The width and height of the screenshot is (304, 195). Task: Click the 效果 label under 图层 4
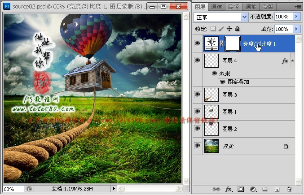[x=225, y=74]
